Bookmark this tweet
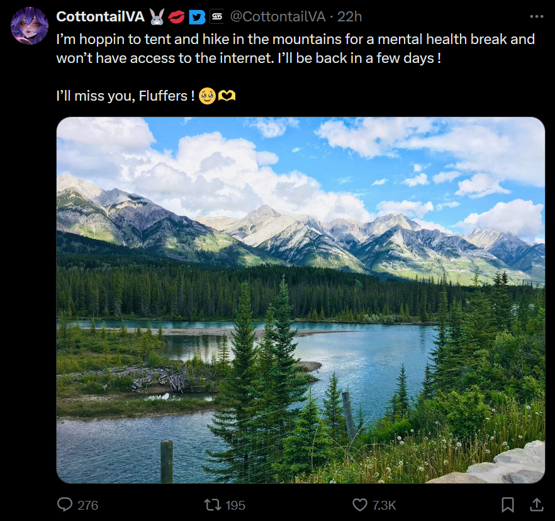Viewport: 555px width, 521px height. coord(507,505)
